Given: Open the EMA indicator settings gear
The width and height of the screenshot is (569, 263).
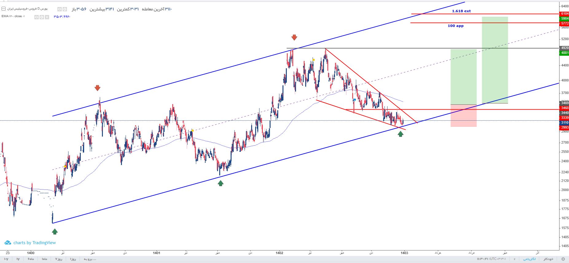Looking at the screenshot, I should pyautogui.click(x=42, y=17).
